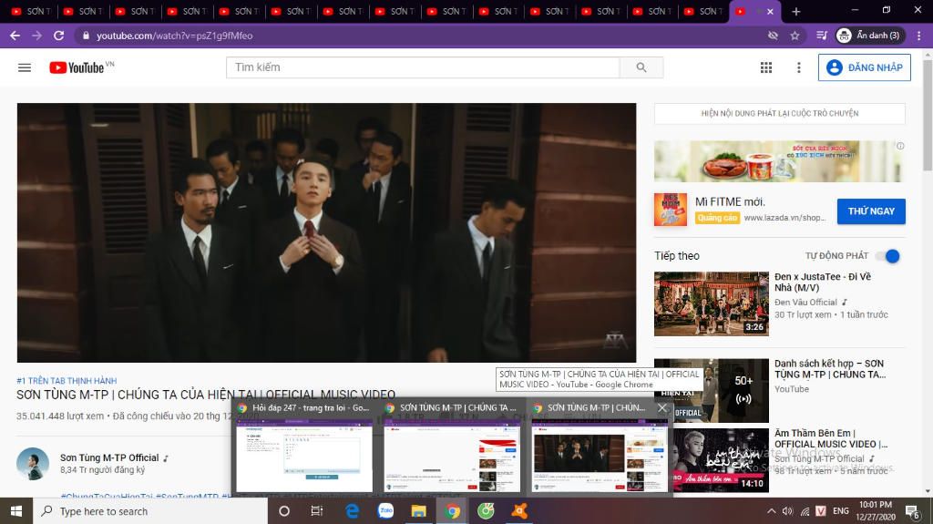Open Task View on taskbar
The height and width of the screenshot is (524, 933).
click(316, 511)
